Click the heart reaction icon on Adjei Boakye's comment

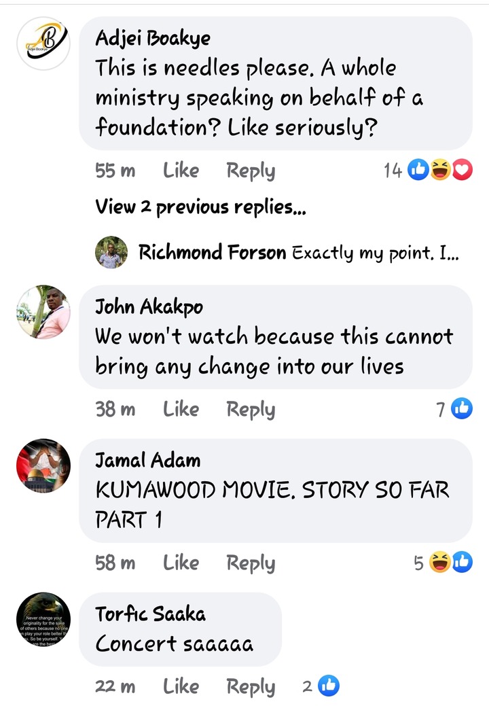[462, 170]
